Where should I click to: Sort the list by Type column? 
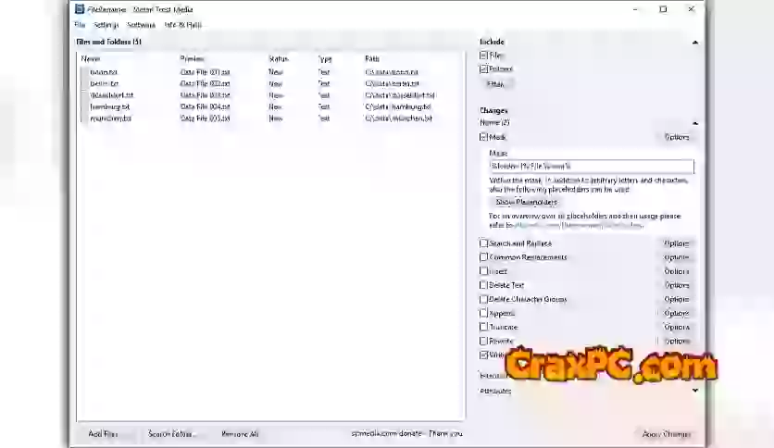click(x=325, y=58)
